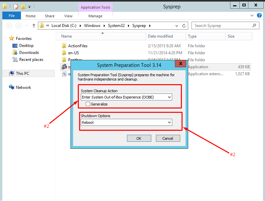This screenshot has width=265, height=201.
Task: Go forward with the Forward arrow
Action: click(x=19, y=26)
